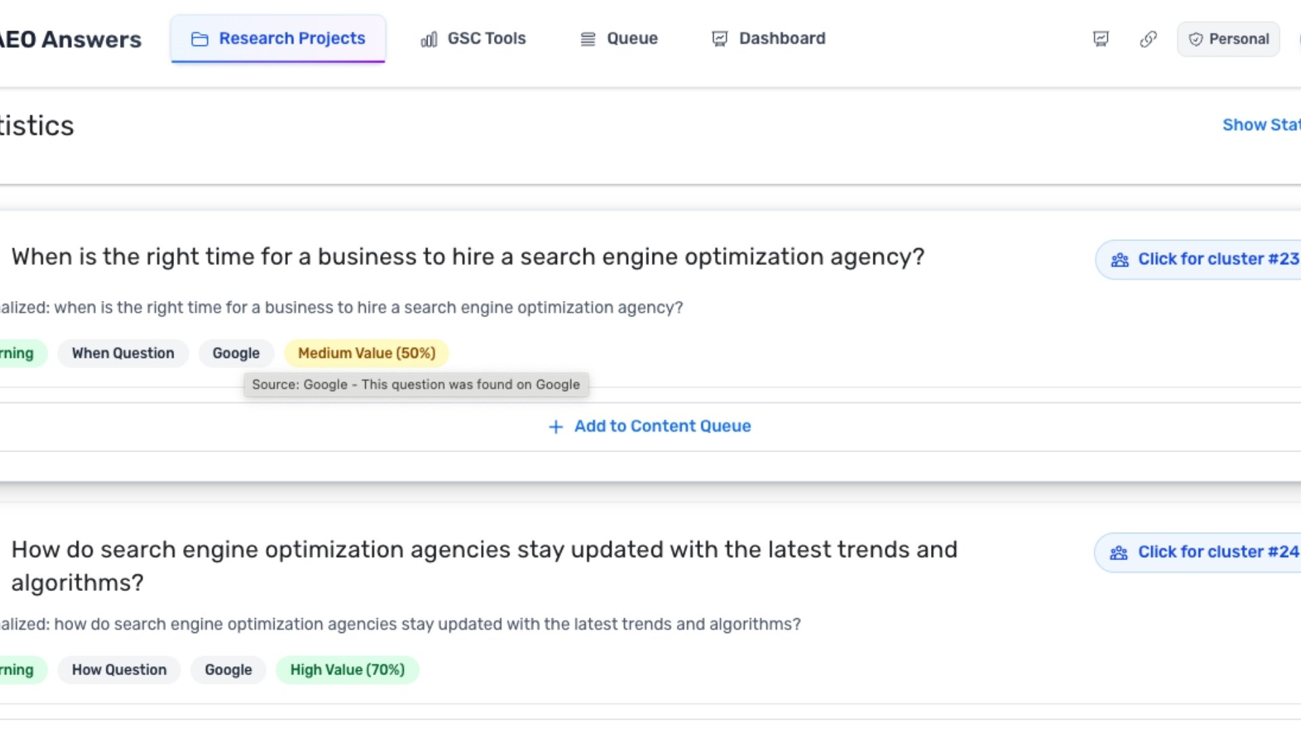Click the chain link icon in header
Screen dimensions: 1301x732
[x=1148, y=39]
